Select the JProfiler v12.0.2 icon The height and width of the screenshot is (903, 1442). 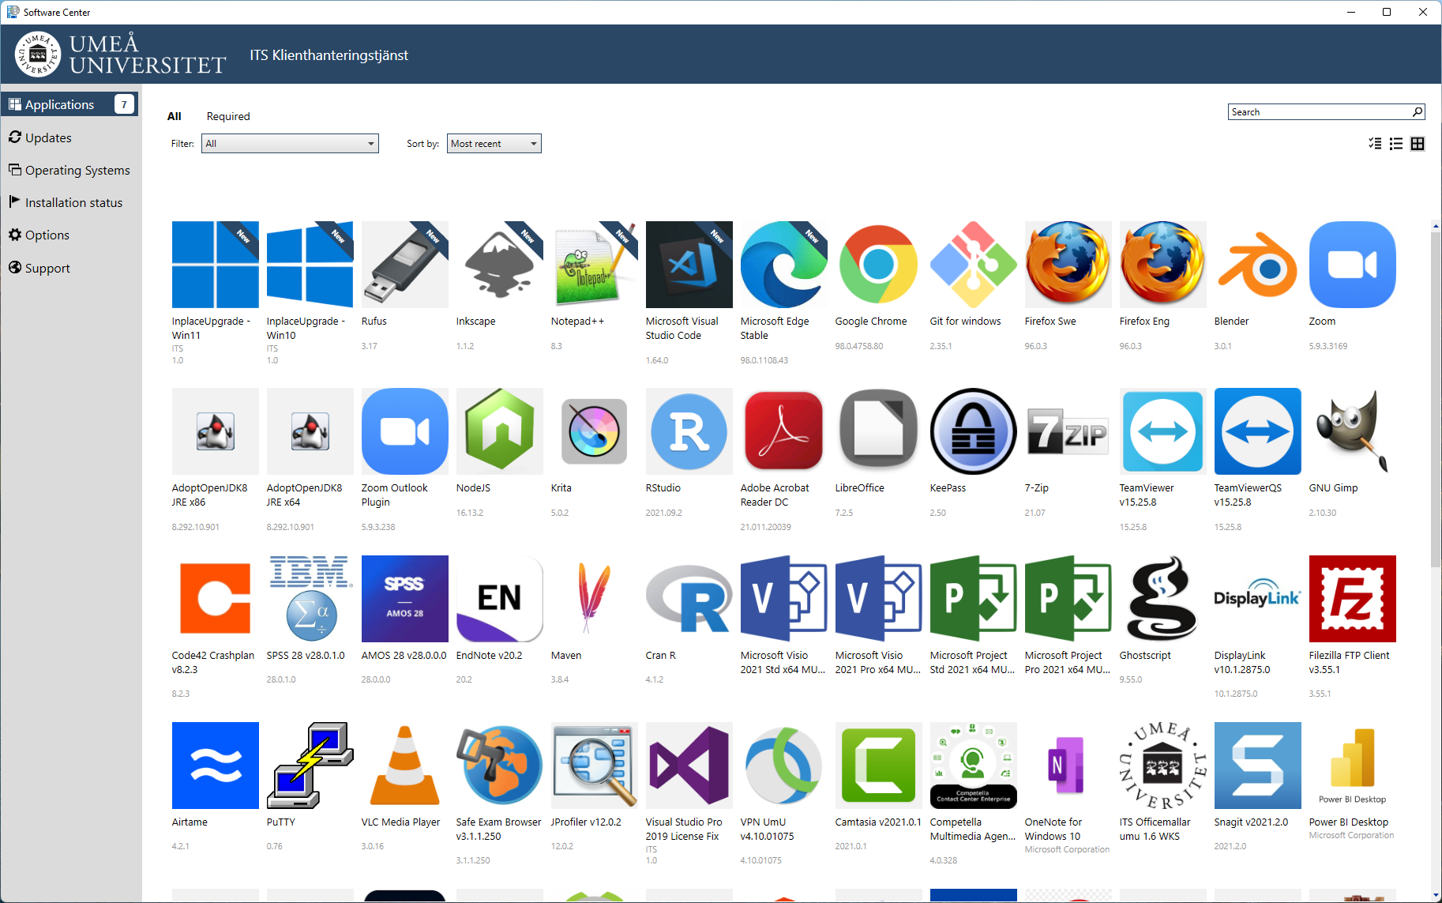tap(594, 766)
